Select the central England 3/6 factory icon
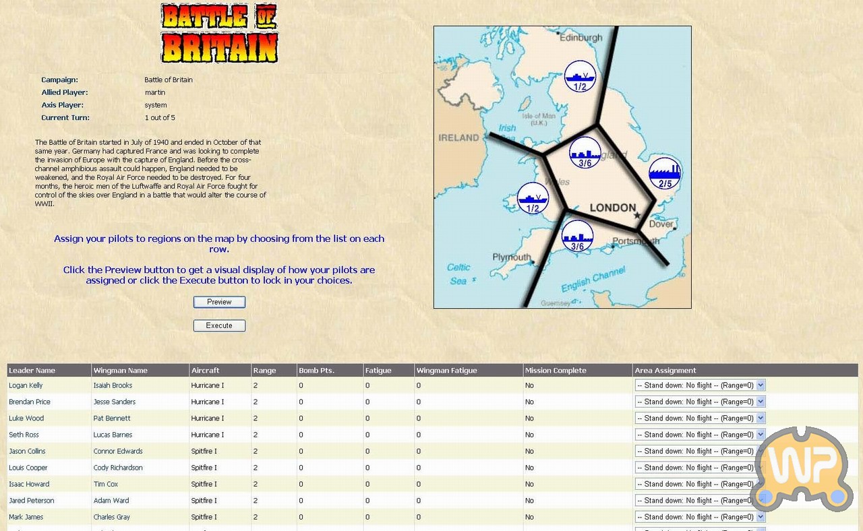The height and width of the screenshot is (531, 863). click(585, 153)
